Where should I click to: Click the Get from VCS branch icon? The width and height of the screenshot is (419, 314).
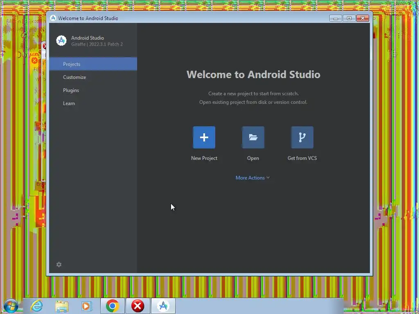302,137
